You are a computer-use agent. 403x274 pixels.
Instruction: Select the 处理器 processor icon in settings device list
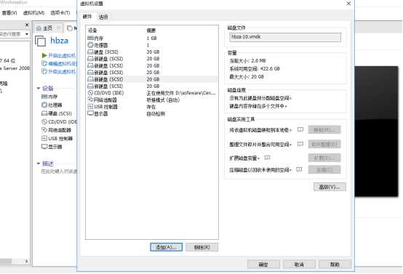click(90, 45)
